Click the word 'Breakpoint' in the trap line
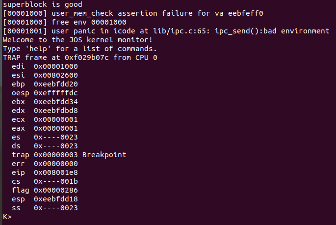 pos(104,155)
